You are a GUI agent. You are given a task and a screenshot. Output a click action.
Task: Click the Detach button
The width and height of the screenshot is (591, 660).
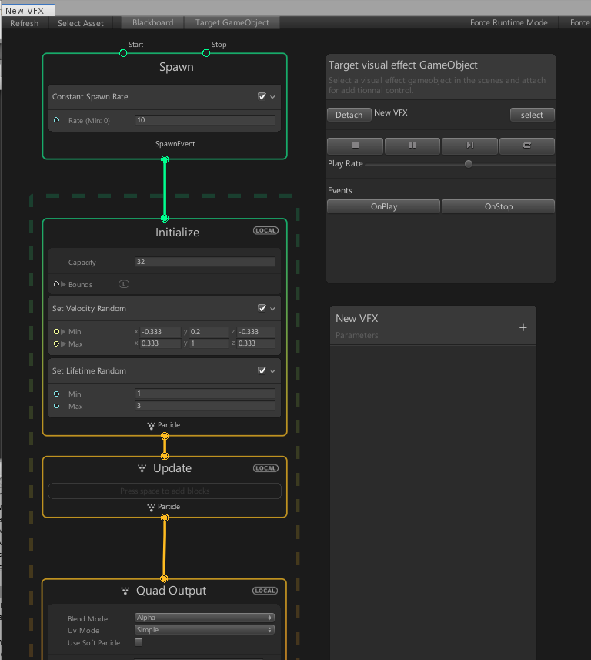coord(349,115)
